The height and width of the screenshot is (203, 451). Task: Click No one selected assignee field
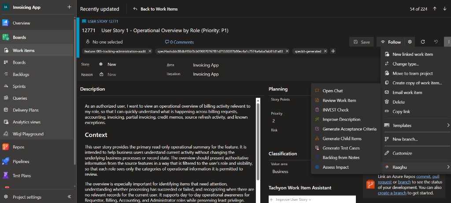(104, 42)
